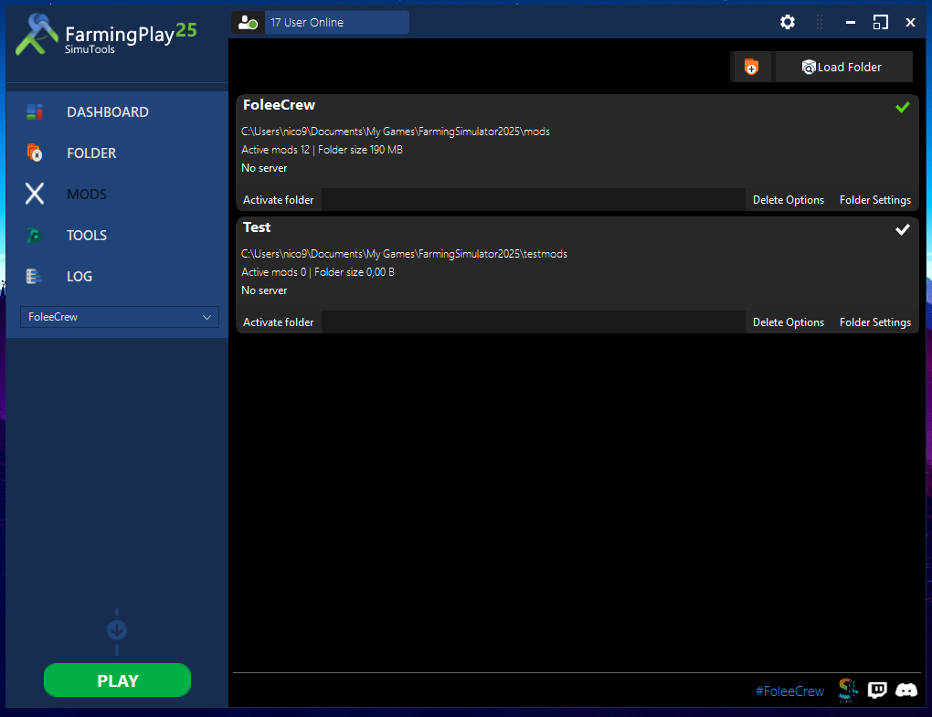
Task: Click the FarmingPlay25 logo
Action: tap(106, 36)
